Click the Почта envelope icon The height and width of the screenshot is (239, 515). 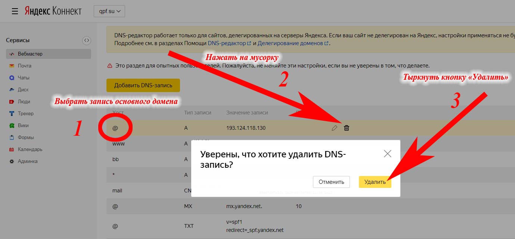tap(12, 66)
